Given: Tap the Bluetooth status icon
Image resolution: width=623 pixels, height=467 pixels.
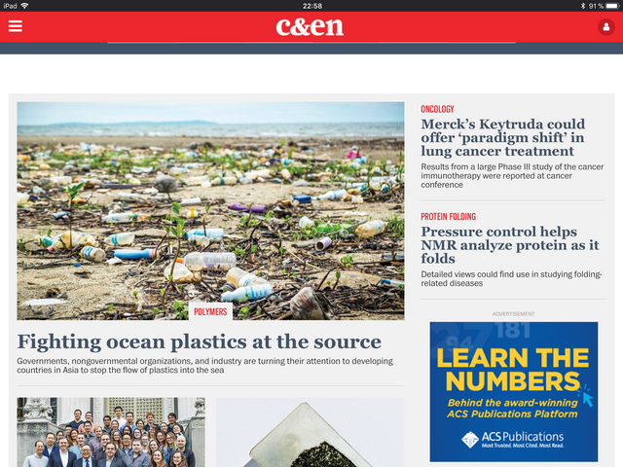Looking at the screenshot, I should 583,6.
